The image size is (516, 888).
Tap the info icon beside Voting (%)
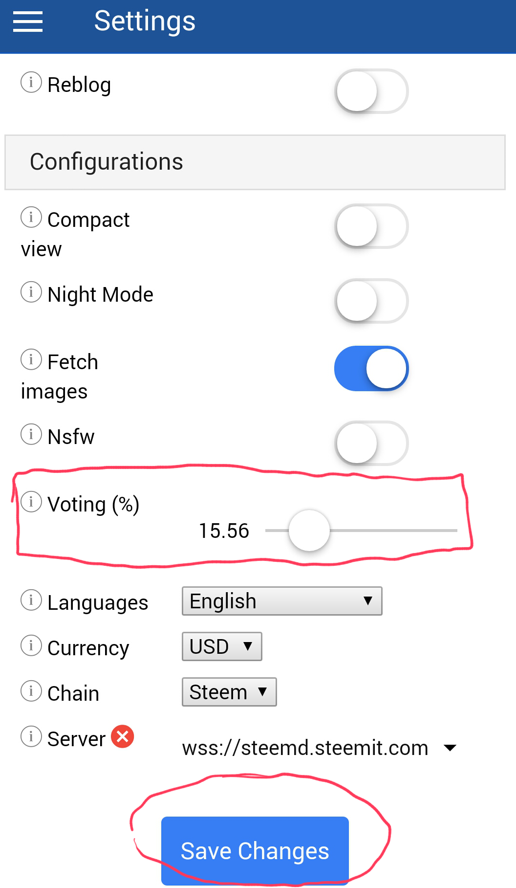[x=31, y=502]
